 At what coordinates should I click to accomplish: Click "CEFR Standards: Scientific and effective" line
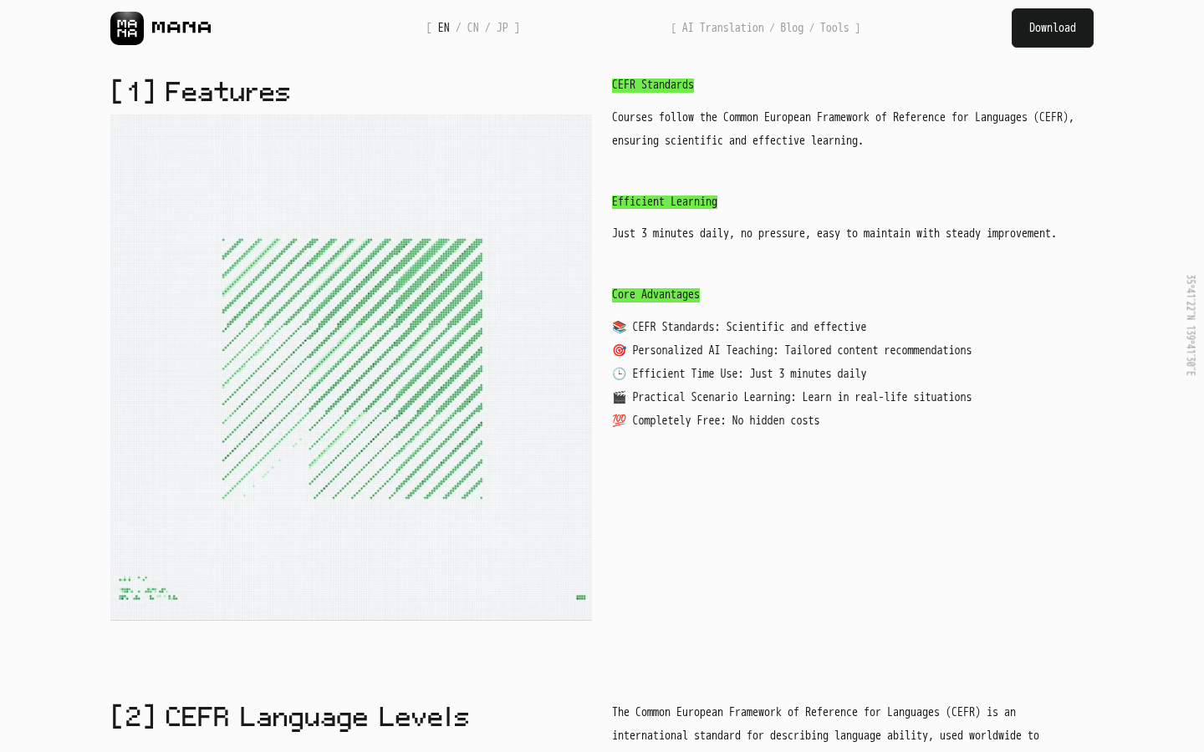click(749, 327)
